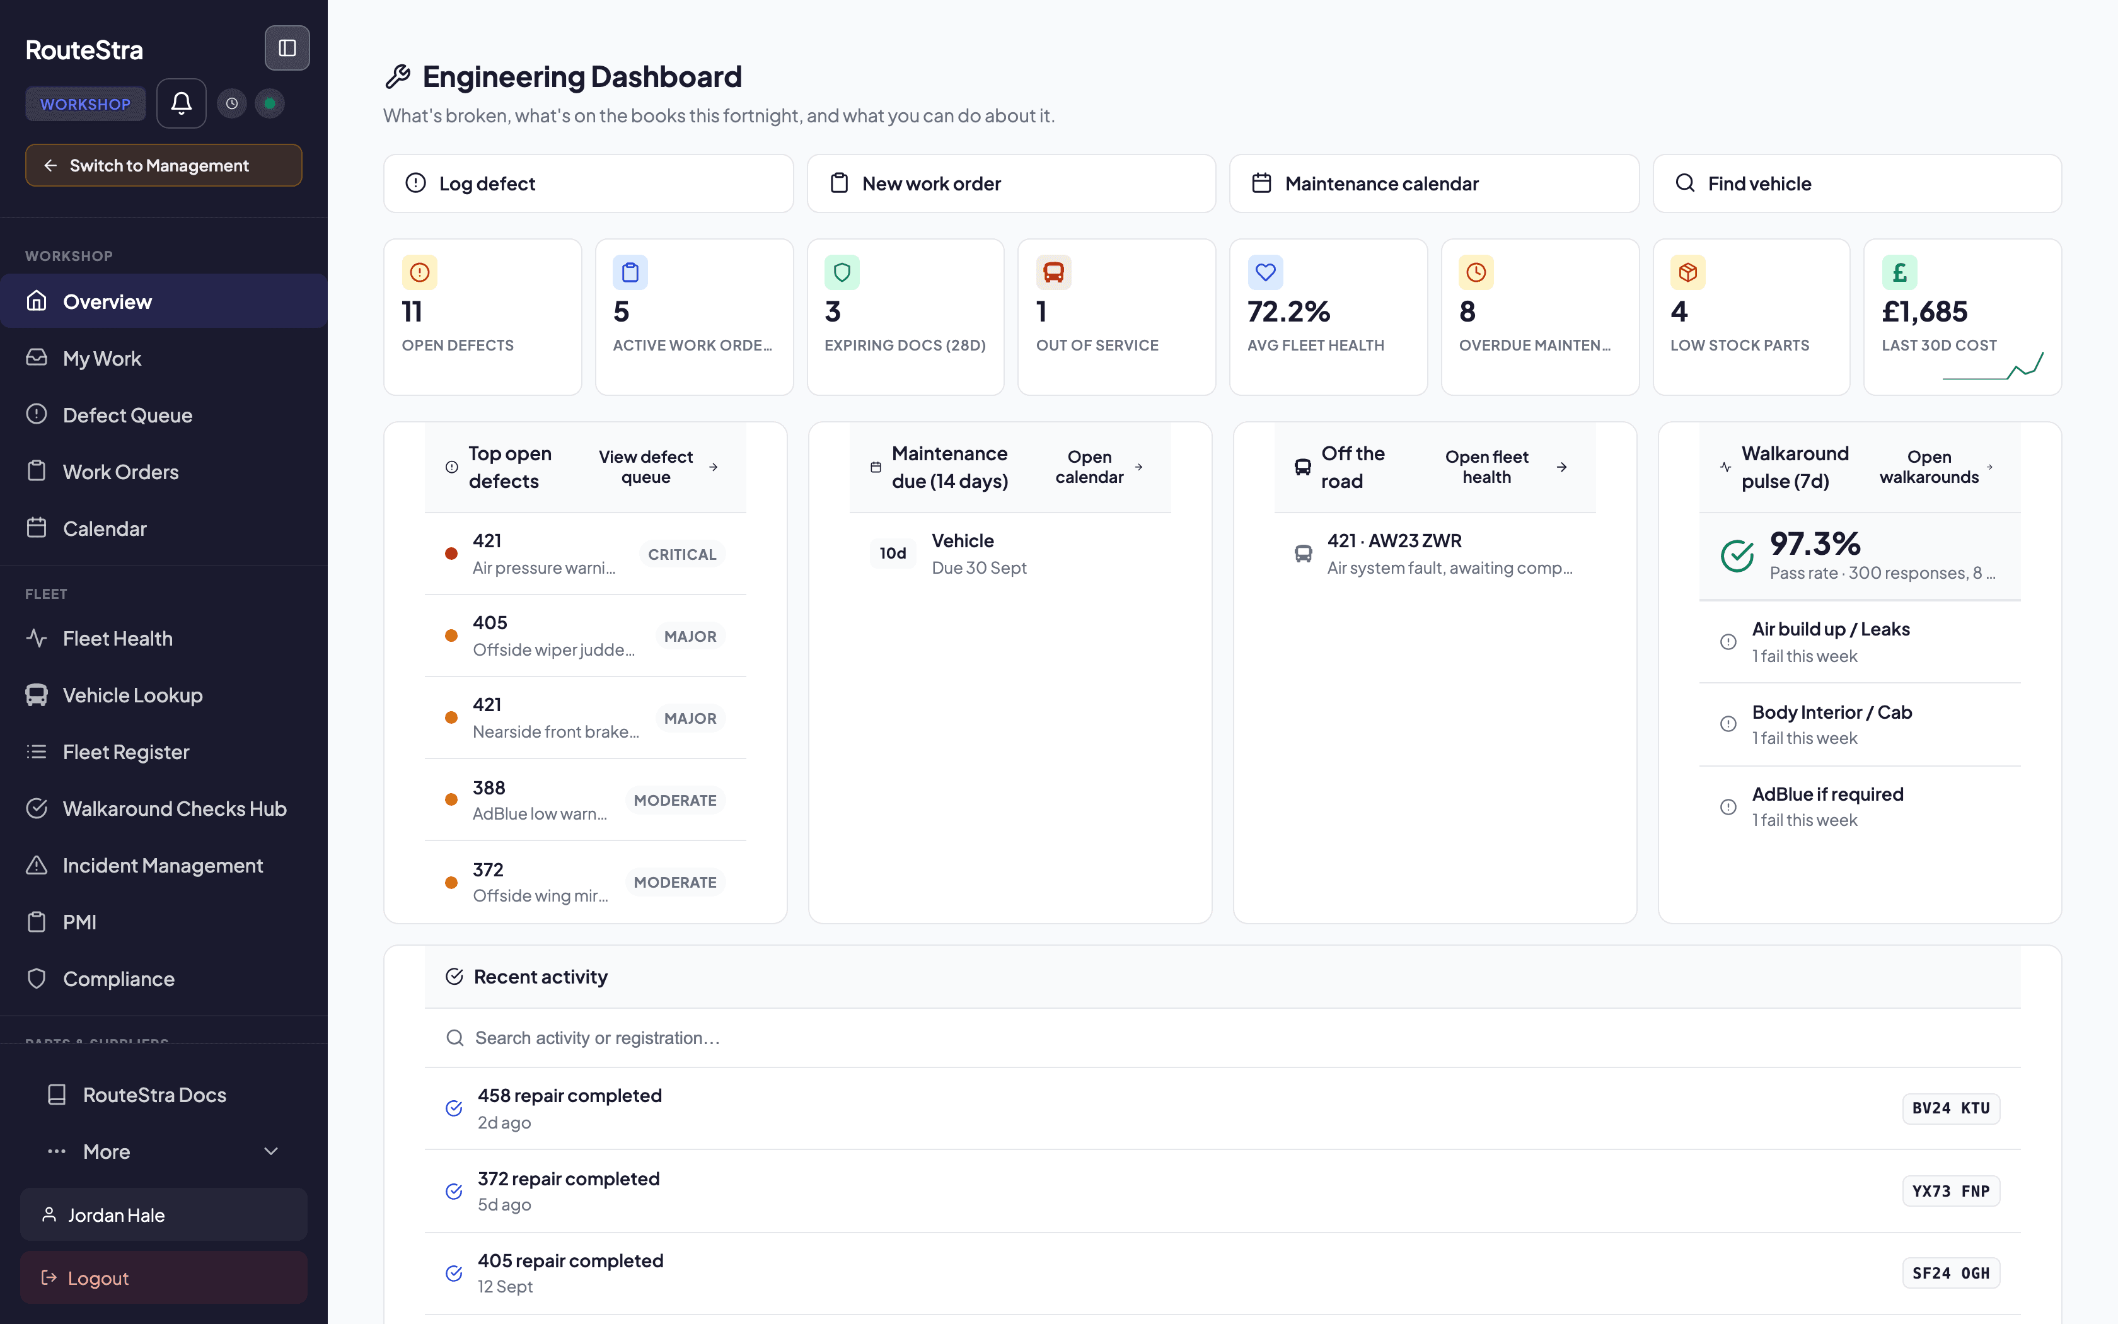Click the Last 30D Cost pound icon

[1900, 272]
